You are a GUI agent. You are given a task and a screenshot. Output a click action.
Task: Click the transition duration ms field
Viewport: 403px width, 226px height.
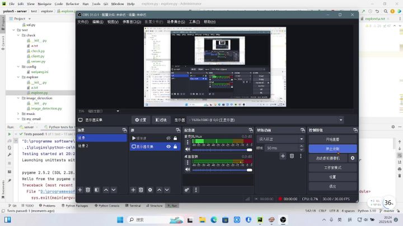[282, 148]
